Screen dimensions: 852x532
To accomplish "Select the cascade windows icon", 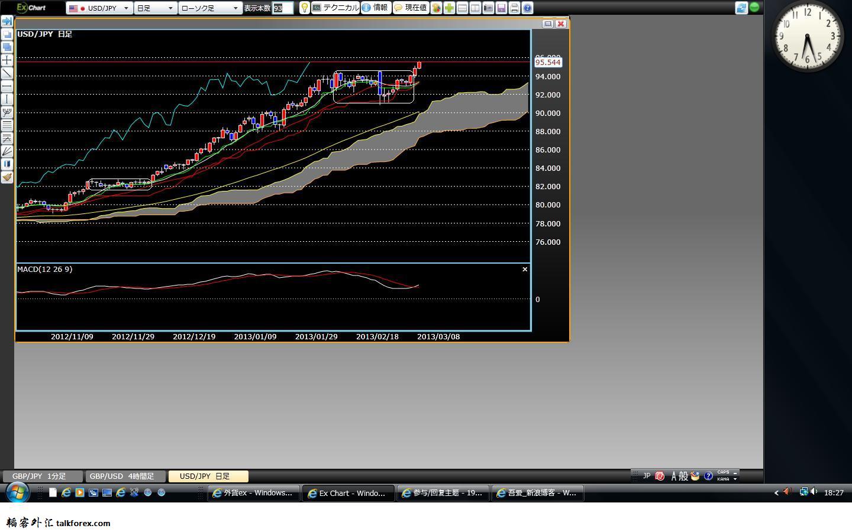I will point(7,34).
